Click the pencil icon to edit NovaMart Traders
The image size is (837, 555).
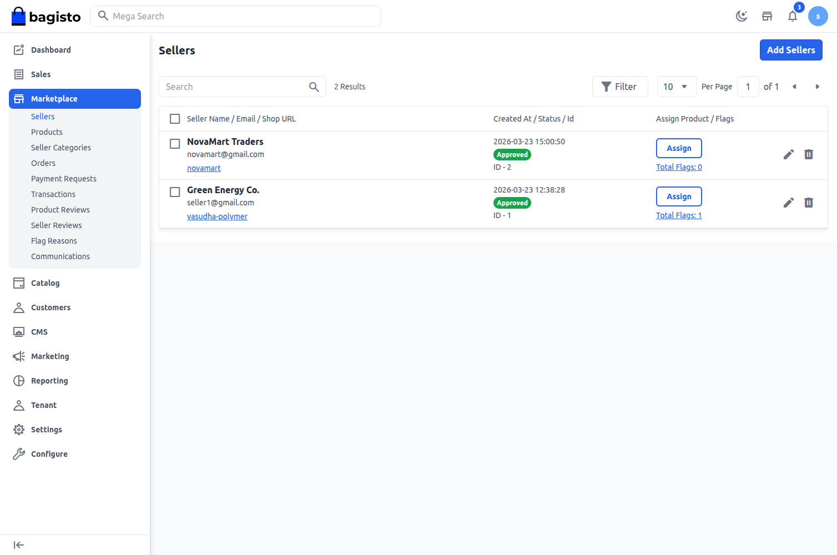coord(789,154)
